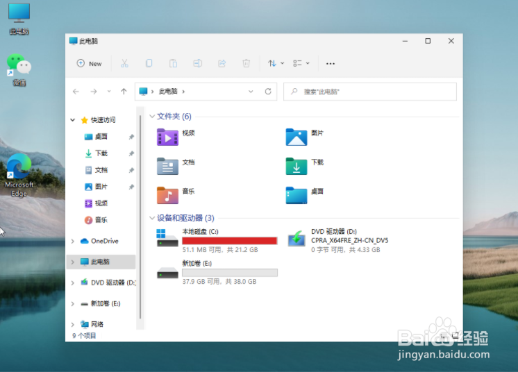Select the 视频 folder icon

(x=167, y=137)
